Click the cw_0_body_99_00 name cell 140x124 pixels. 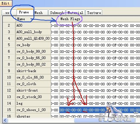click(x=33, y=51)
